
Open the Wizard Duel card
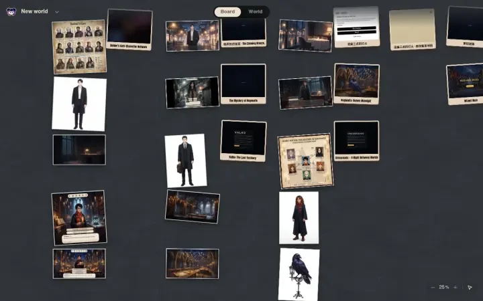[x=464, y=84]
